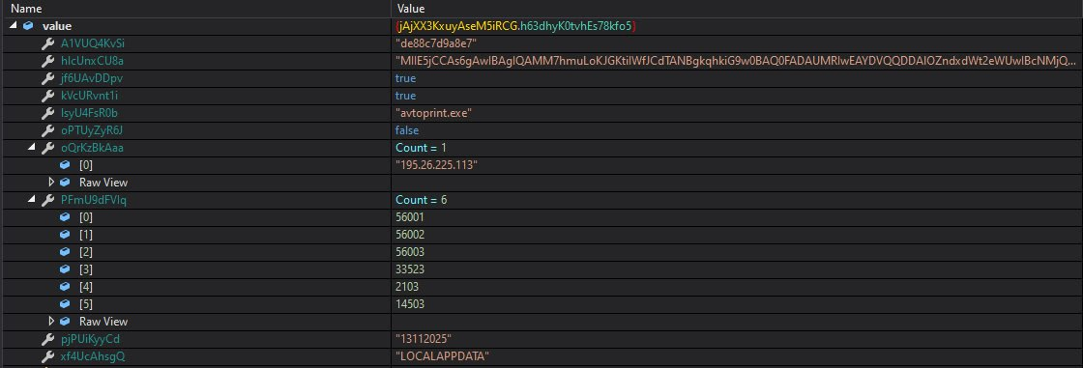This screenshot has height=368, width=1083.
Task: Click the cube icon of the 56002 row
Action: (65, 234)
